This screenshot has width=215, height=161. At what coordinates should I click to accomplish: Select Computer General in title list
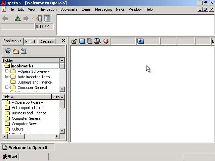pos(27,118)
